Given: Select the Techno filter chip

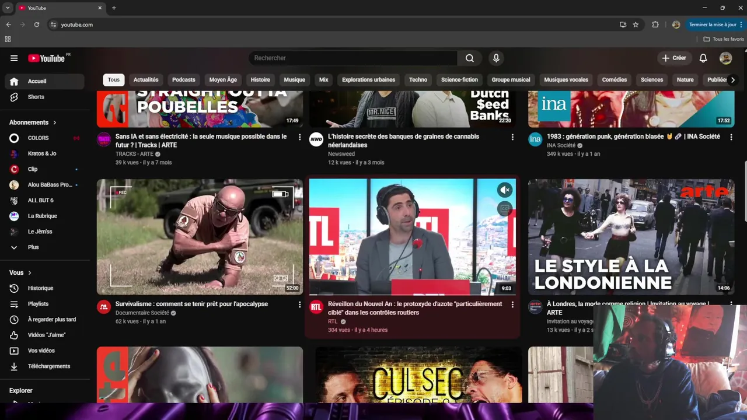Looking at the screenshot, I should pyautogui.click(x=418, y=80).
